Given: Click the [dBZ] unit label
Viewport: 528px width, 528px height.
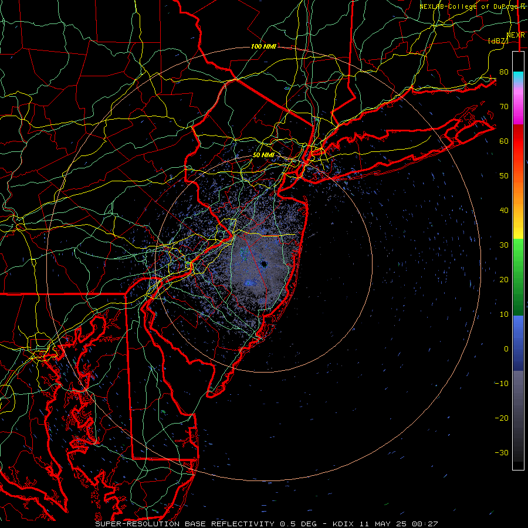Looking at the screenshot, I should pyautogui.click(x=498, y=40).
